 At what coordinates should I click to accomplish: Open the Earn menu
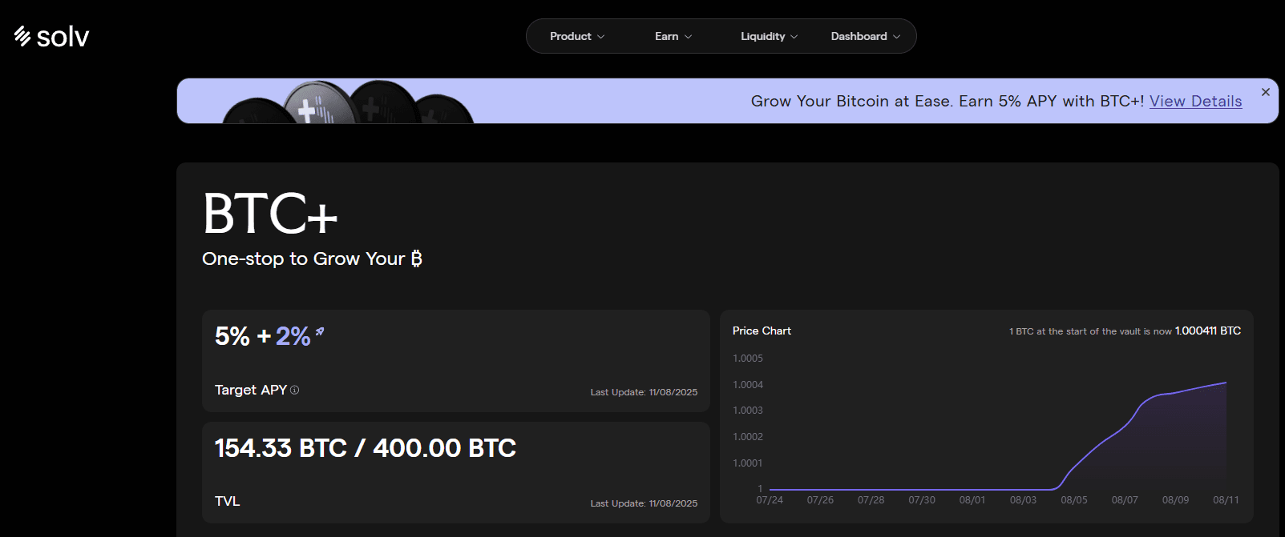(673, 36)
